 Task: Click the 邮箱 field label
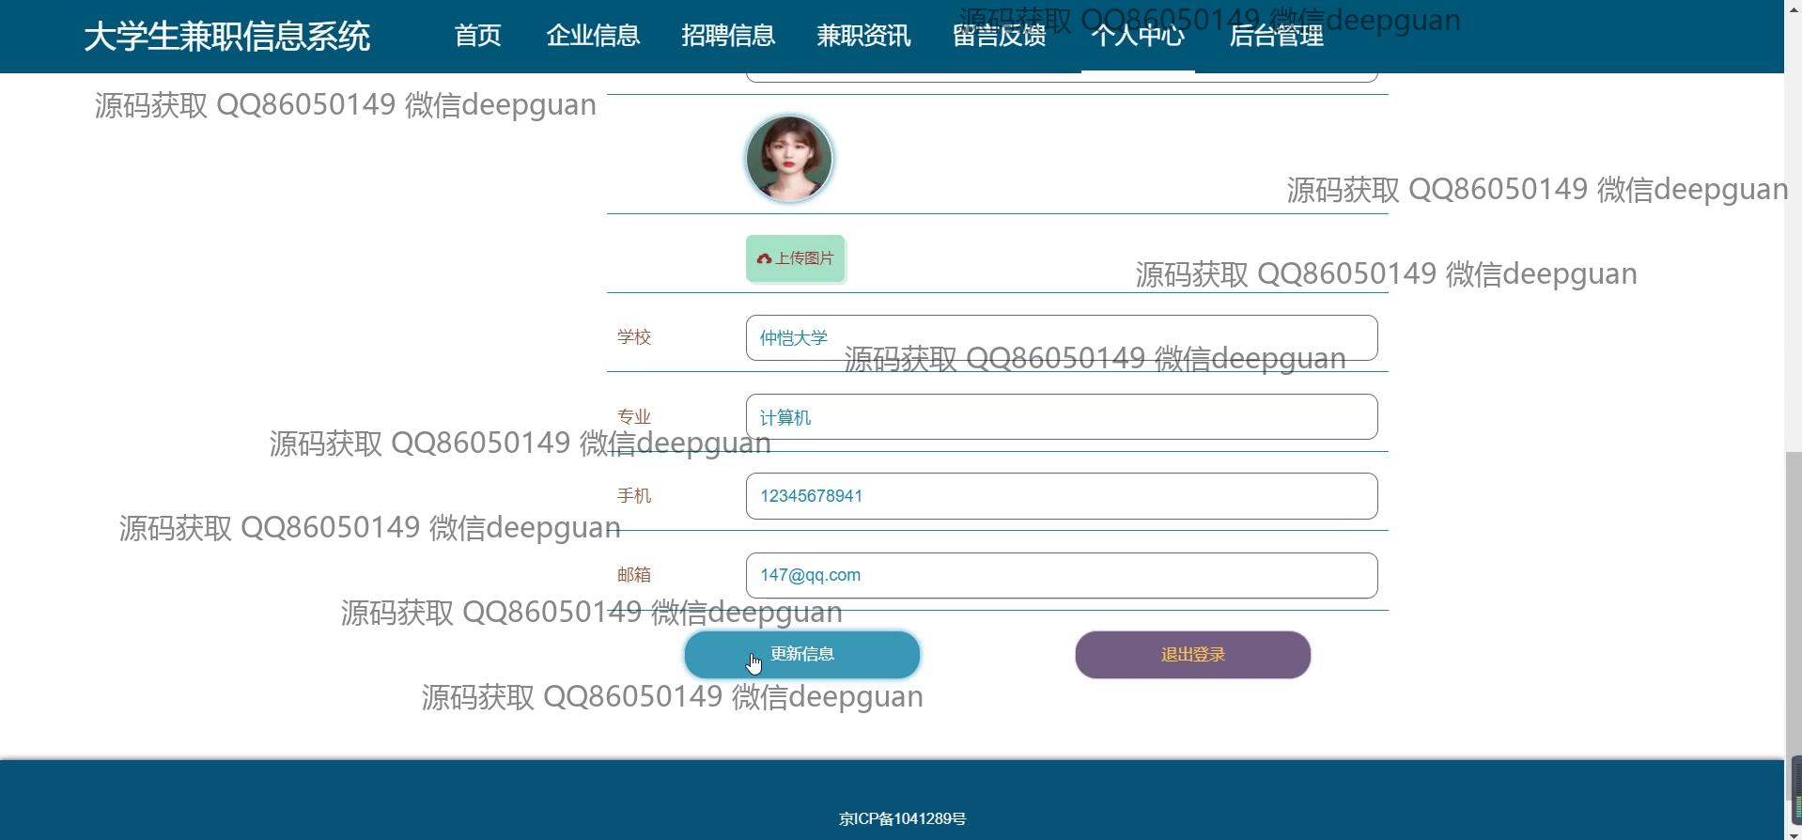click(x=634, y=575)
